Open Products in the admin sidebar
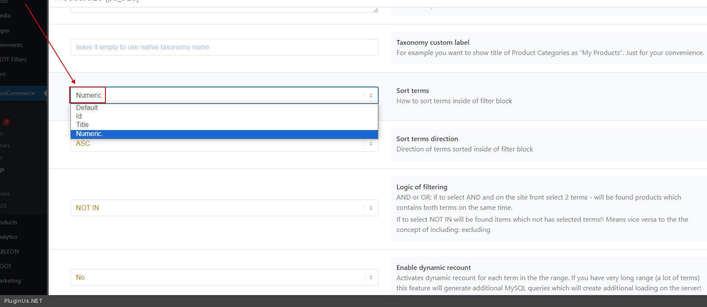 [9, 222]
